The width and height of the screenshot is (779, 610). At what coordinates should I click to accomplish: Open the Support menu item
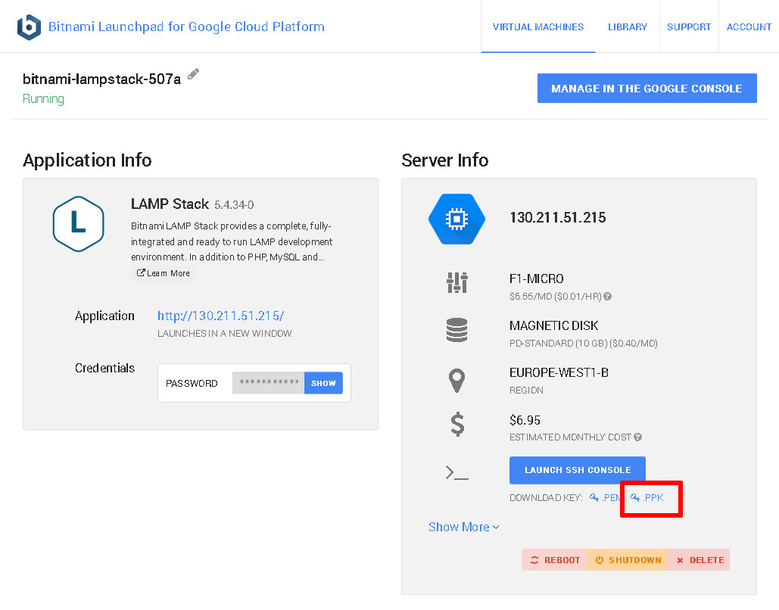pos(689,26)
